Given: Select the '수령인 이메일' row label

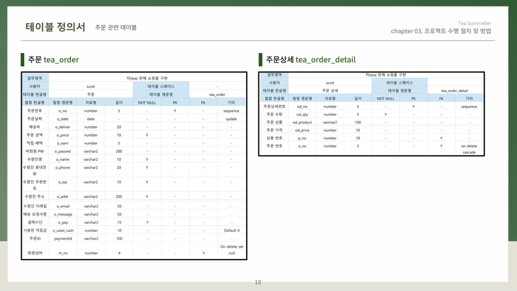Looking at the screenshot, I should (x=35, y=206).
